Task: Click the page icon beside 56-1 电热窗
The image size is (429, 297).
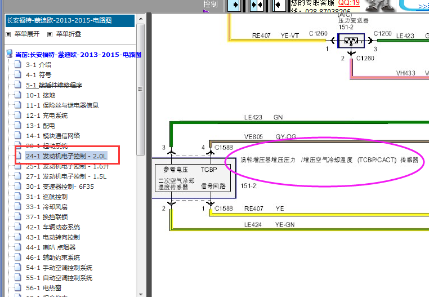Action: (x=18, y=287)
